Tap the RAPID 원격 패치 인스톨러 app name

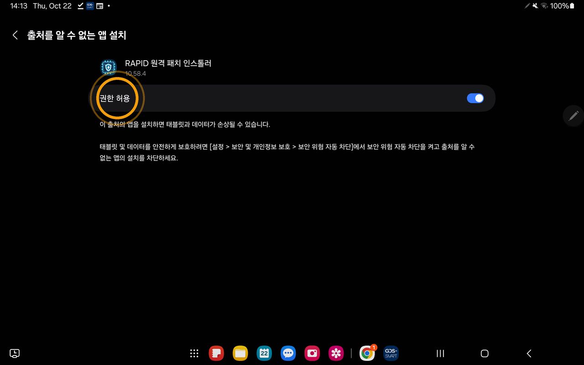pyautogui.click(x=168, y=63)
